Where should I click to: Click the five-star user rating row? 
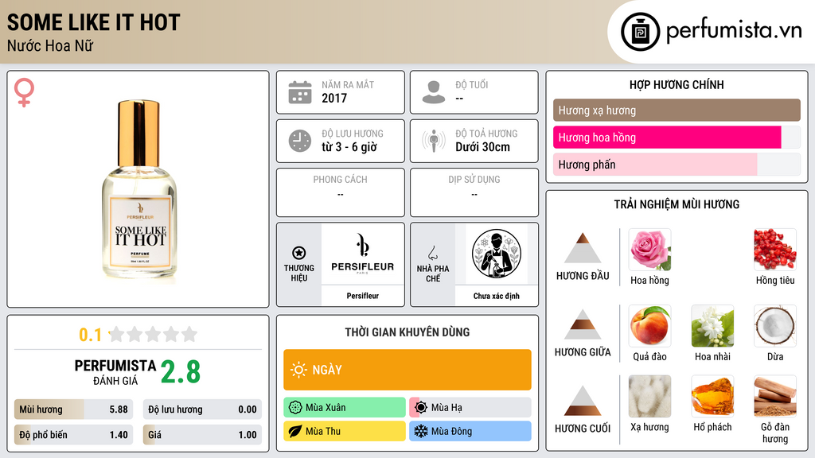click(153, 335)
